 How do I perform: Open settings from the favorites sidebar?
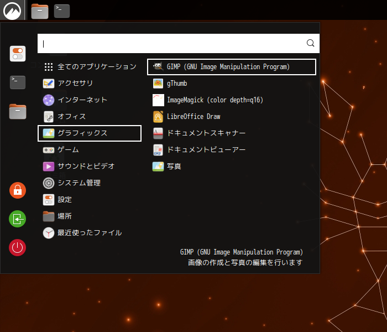click(x=18, y=54)
